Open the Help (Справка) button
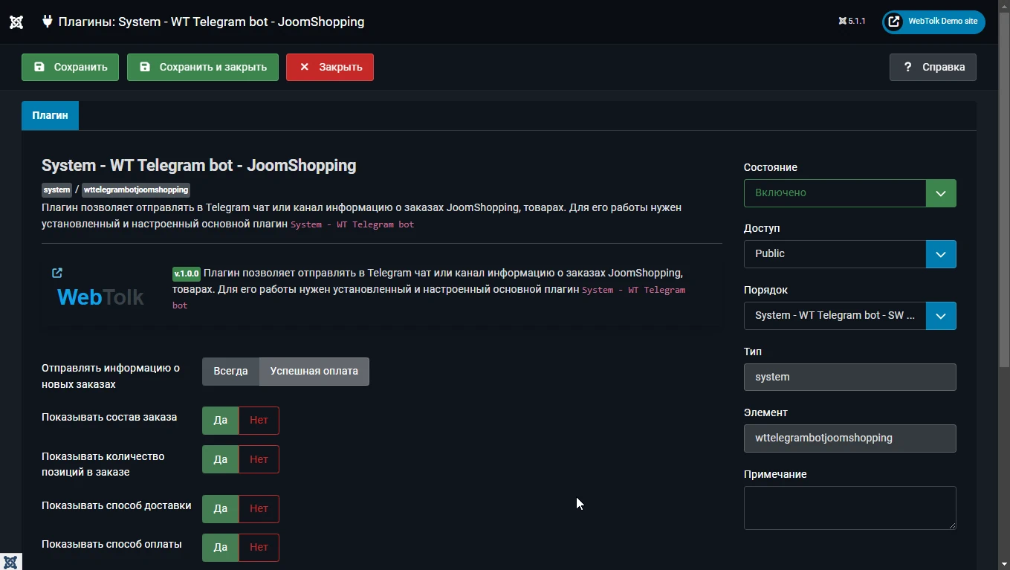 pyautogui.click(x=933, y=67)
